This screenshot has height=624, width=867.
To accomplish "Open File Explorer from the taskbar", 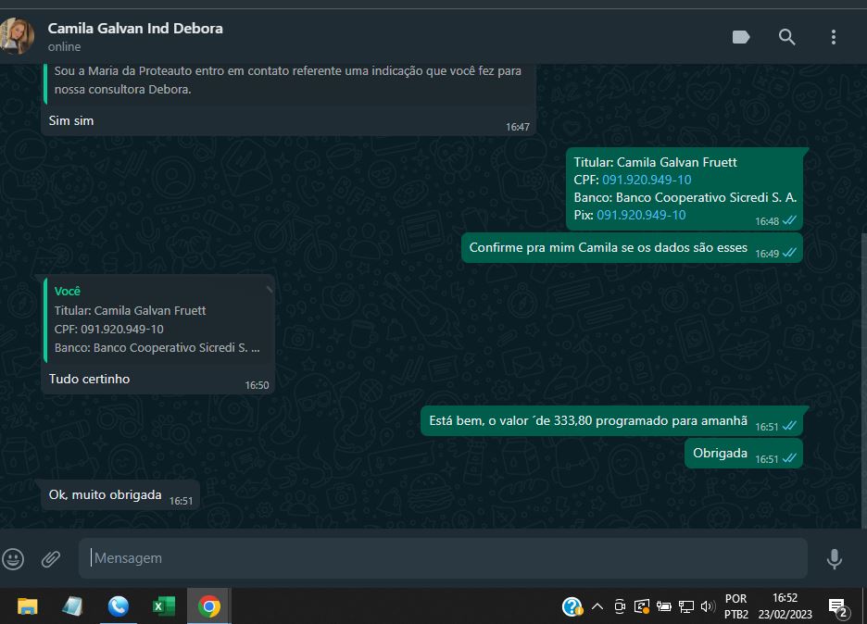I will 28,606.
